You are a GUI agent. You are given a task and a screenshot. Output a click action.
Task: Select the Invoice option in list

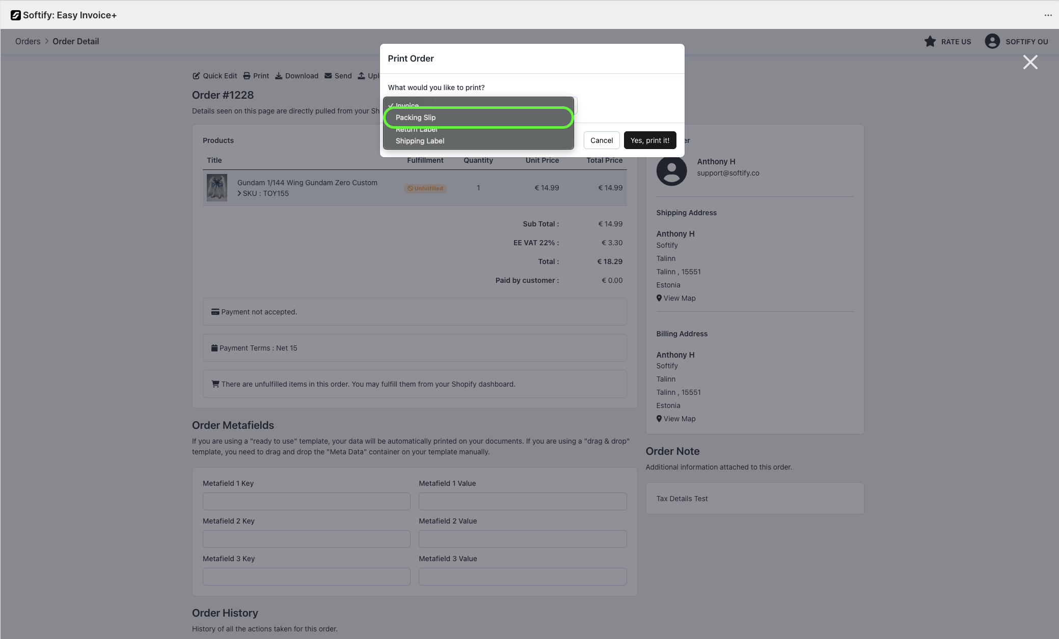pyautogui.click(x=407, y=104)
